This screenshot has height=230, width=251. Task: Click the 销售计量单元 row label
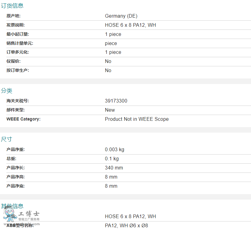[20, 43]
